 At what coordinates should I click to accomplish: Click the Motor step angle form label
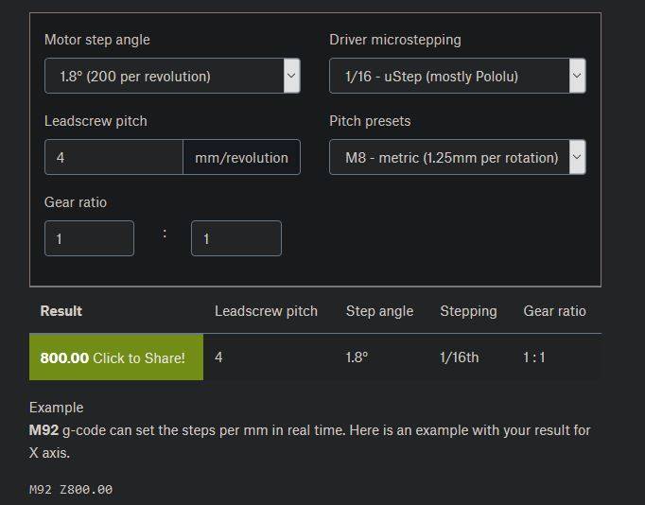[96, 40]
